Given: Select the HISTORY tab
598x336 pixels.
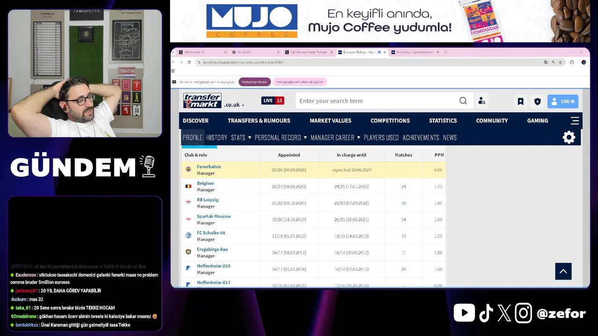Looking at the screenshot, I should click(217, 138).
